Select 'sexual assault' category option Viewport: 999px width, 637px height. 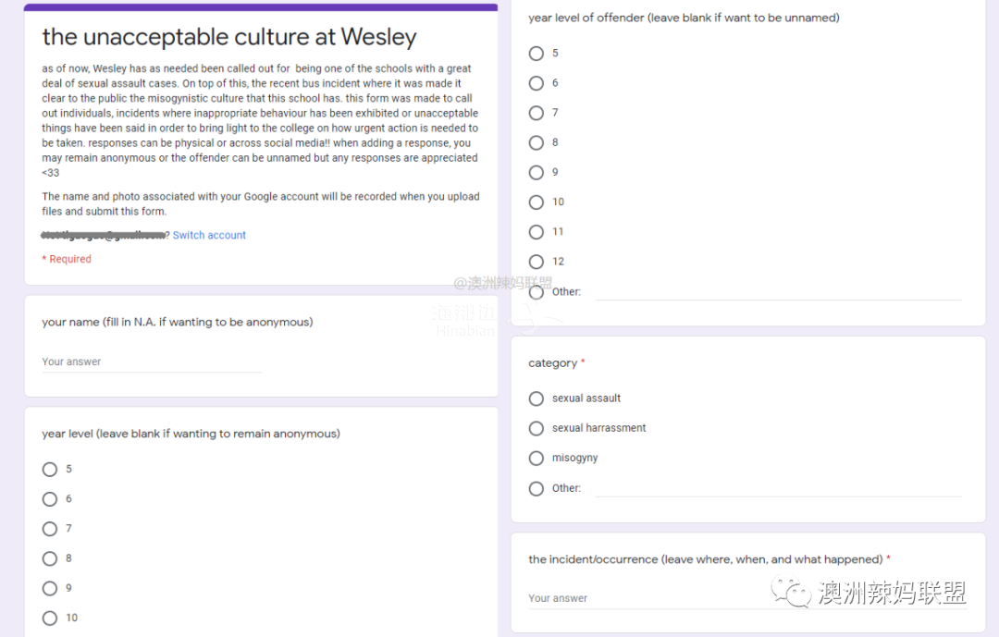point(536,398)
